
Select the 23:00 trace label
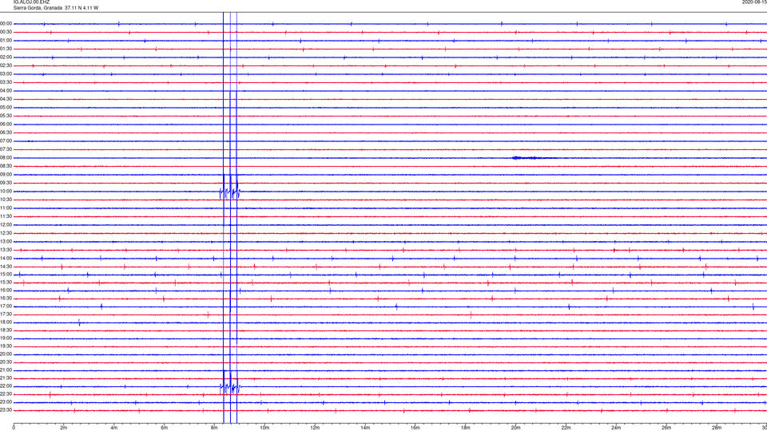[x=6, y=402]
